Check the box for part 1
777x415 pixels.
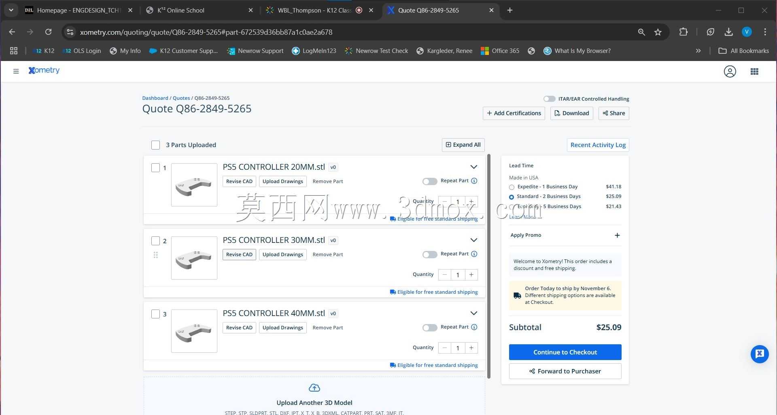pyautogui.click(x=156, y=168)
